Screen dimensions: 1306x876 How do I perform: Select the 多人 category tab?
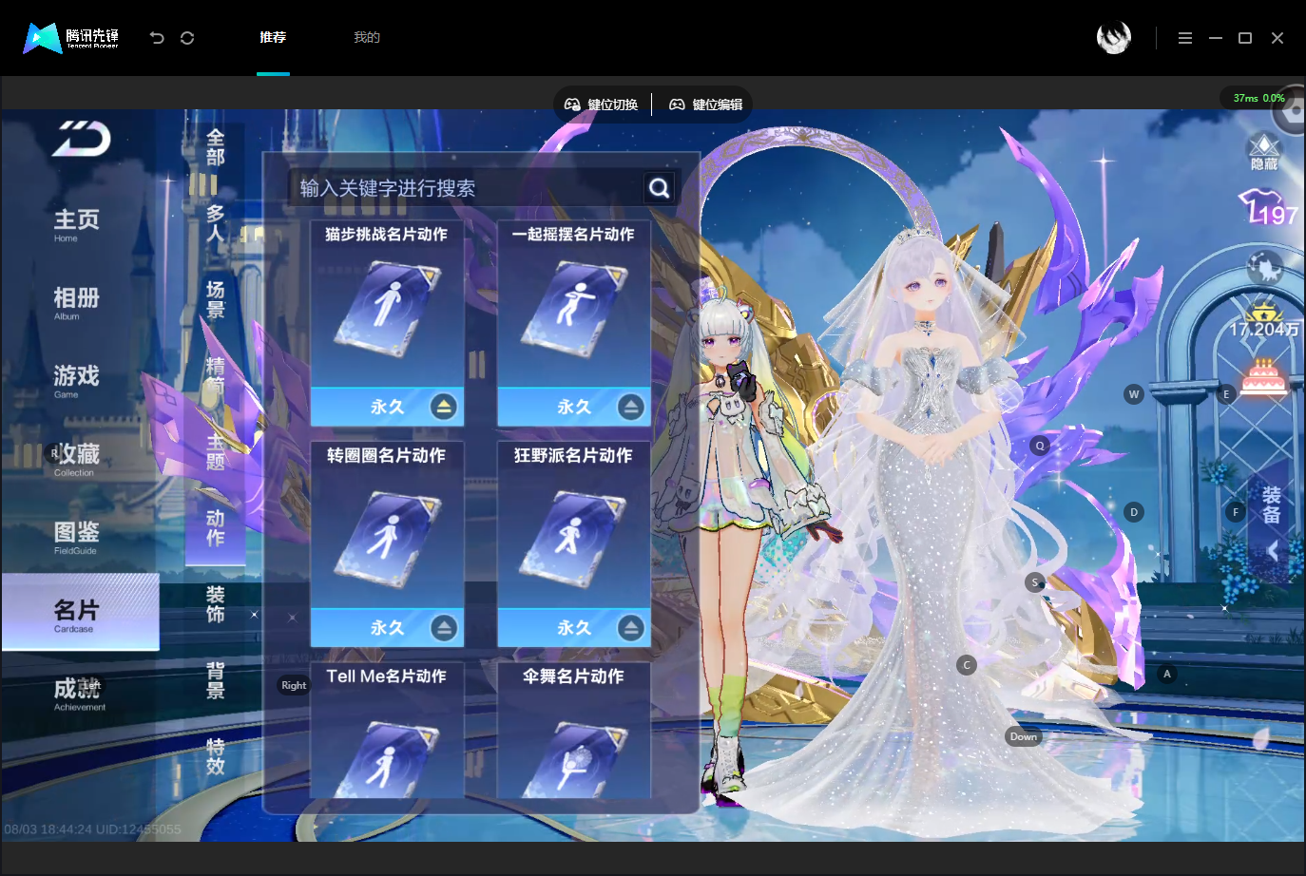tap(216, 223)
